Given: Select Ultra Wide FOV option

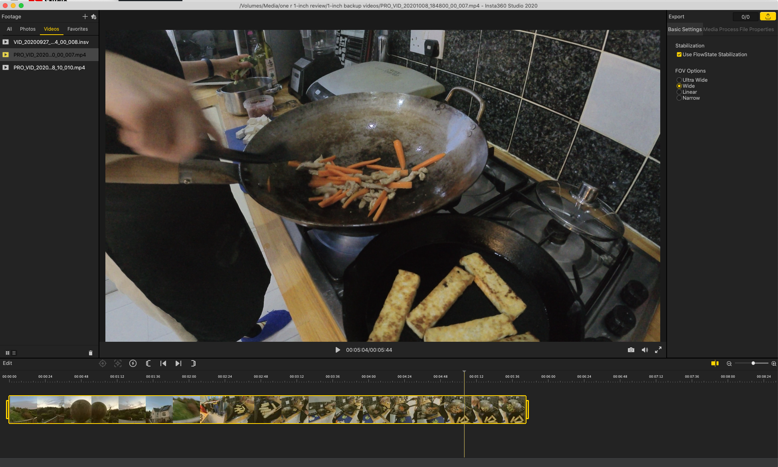Looking at the screenshot, I should [679, 80].
